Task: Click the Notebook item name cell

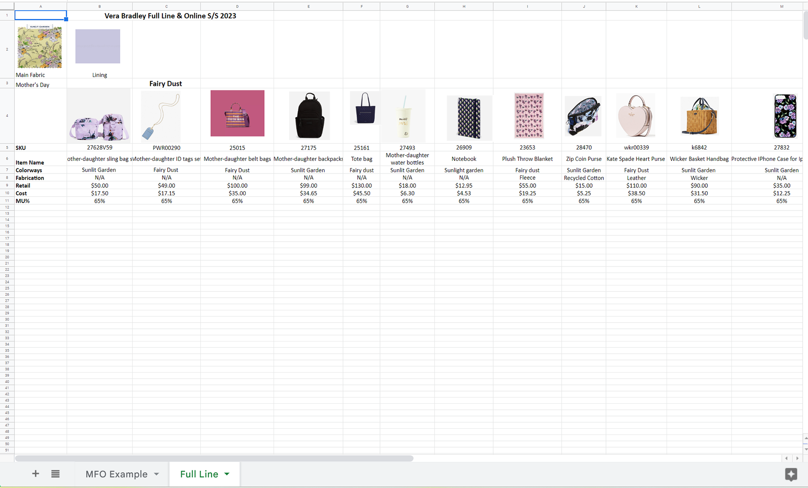Action: pos(464,159)
